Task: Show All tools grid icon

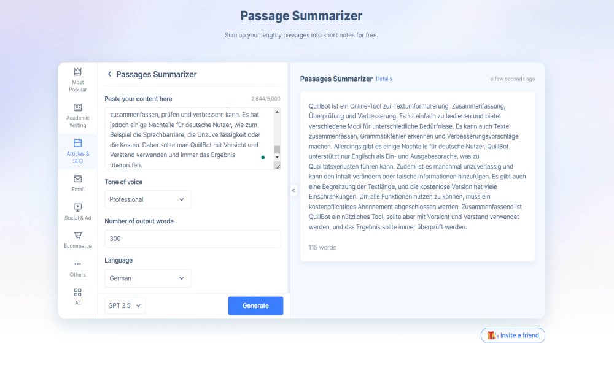Action: coord(77,293)
